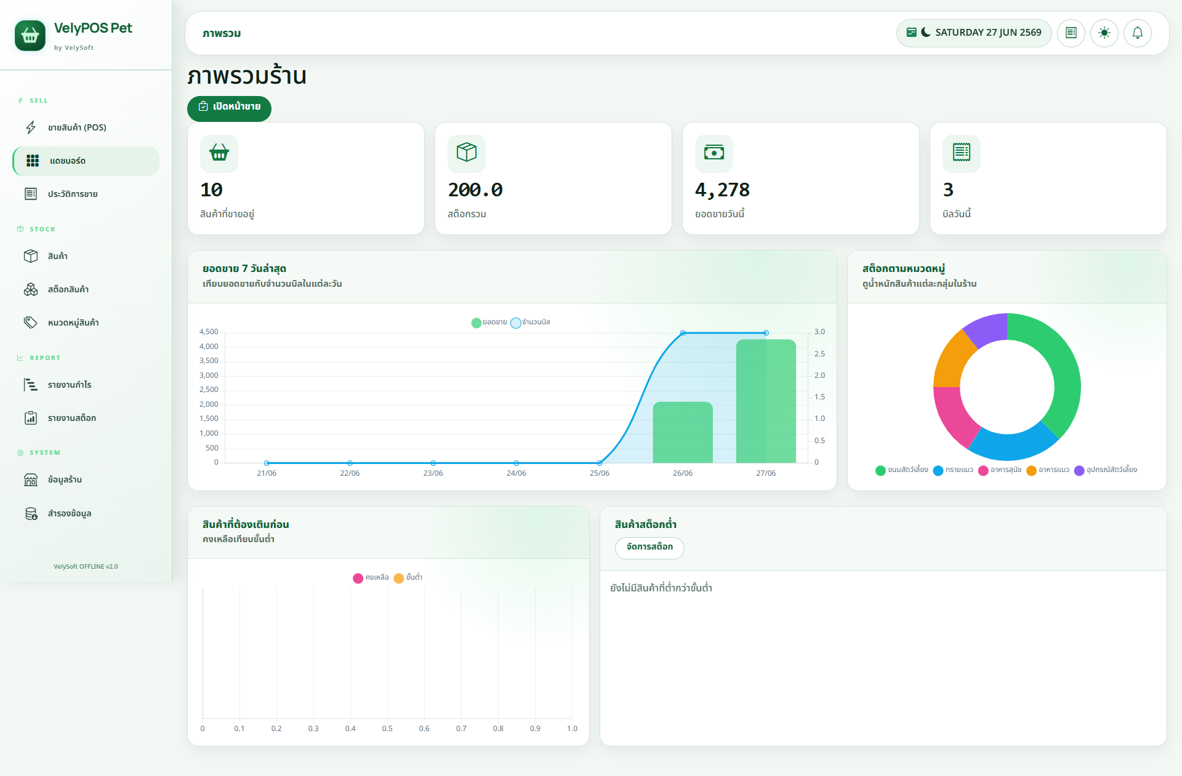Click the REPORT section chart icon
The image size is (1182, 776).
pyautogui.click(x=20, y=358)
